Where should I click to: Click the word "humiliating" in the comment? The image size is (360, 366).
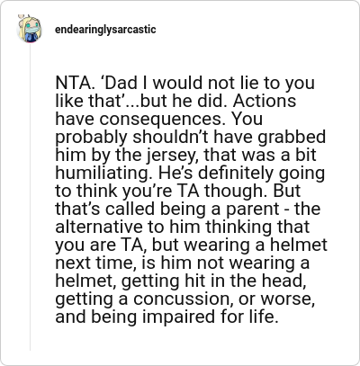coord(102,173)
